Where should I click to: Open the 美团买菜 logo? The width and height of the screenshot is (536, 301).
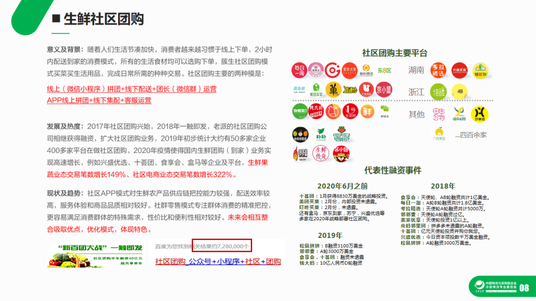point(316,90)
